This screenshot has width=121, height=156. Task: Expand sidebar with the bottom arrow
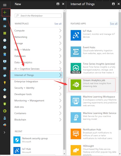4,132
